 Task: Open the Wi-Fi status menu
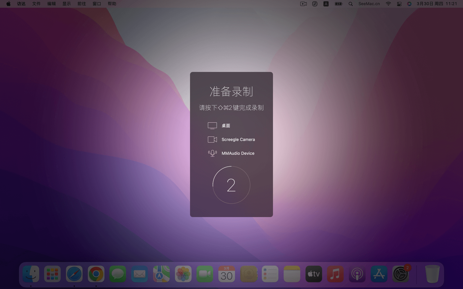[388, 4]
